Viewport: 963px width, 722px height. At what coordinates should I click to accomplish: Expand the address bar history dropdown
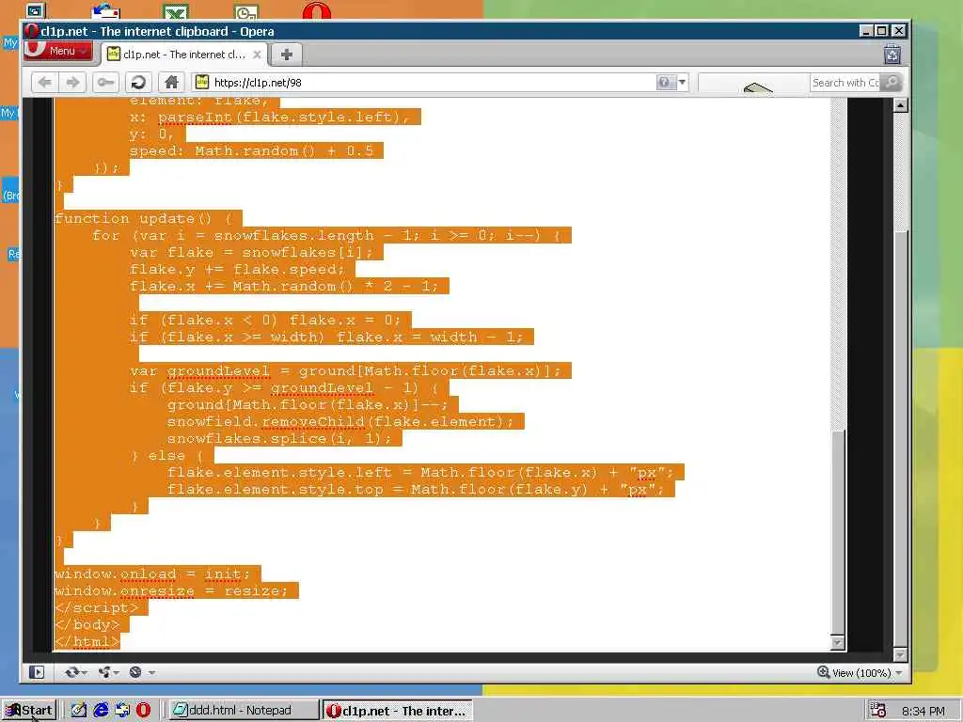tap(682, 83)
